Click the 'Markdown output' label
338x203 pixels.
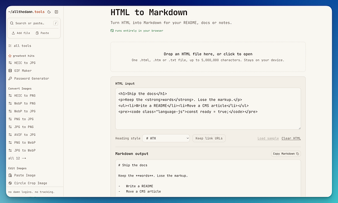[x=132, y=154]
